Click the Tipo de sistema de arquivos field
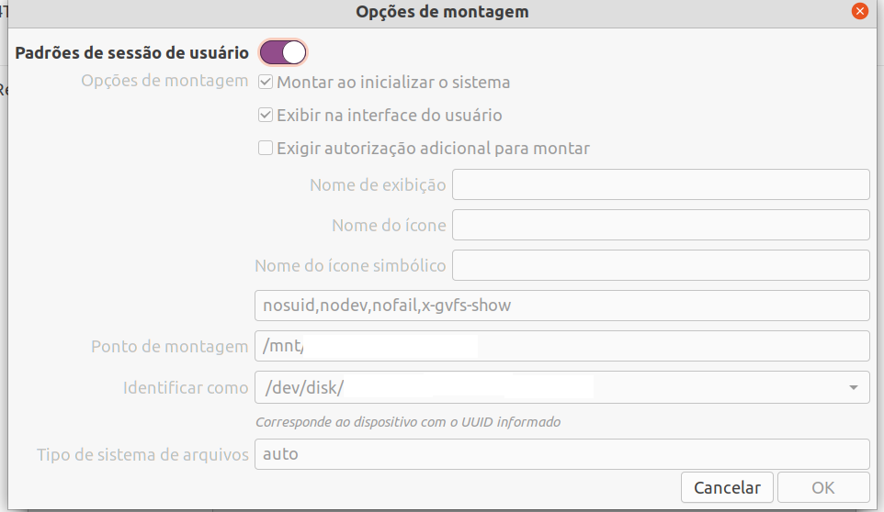Viewport: 884px width, 512px height. [562, 454]
